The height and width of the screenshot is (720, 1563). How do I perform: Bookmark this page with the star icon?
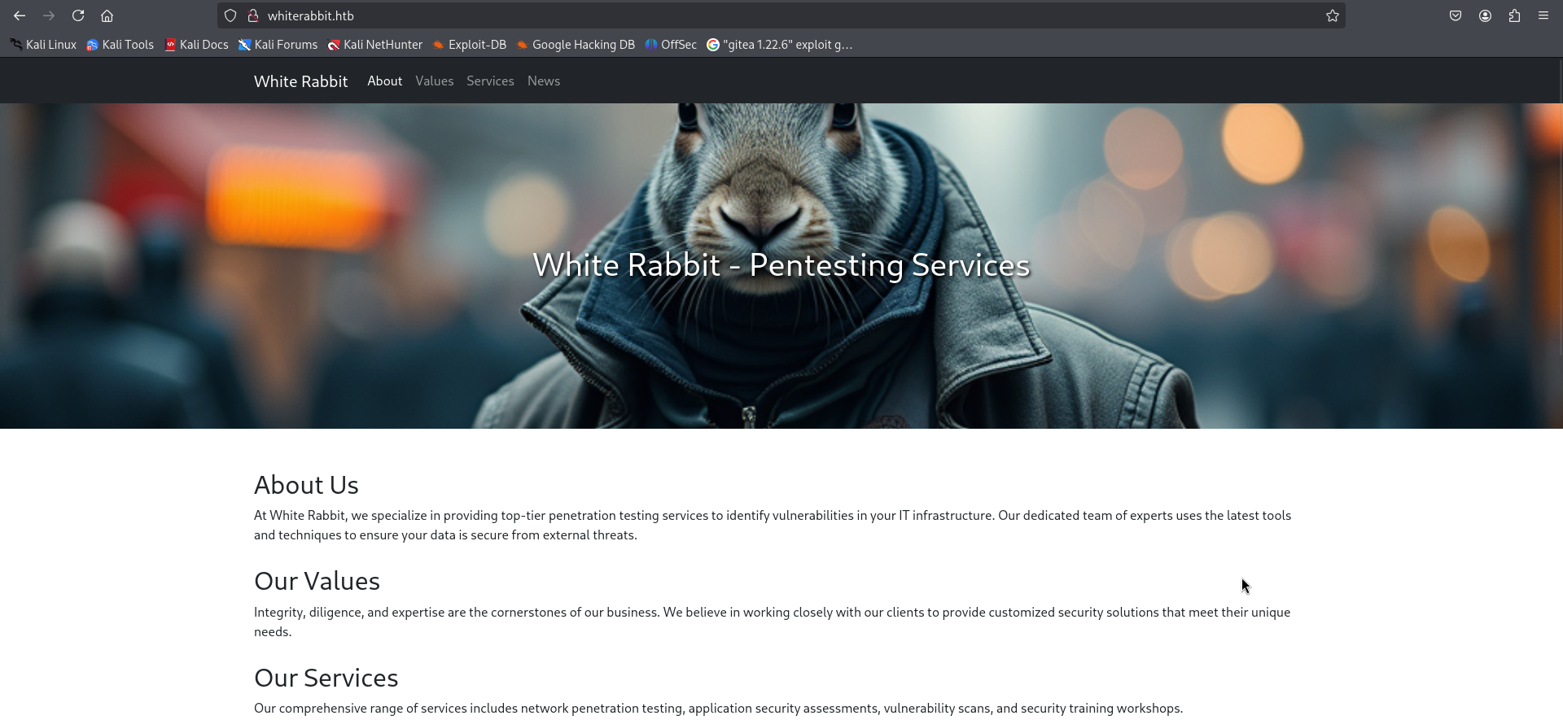[x=1332, y=15]
